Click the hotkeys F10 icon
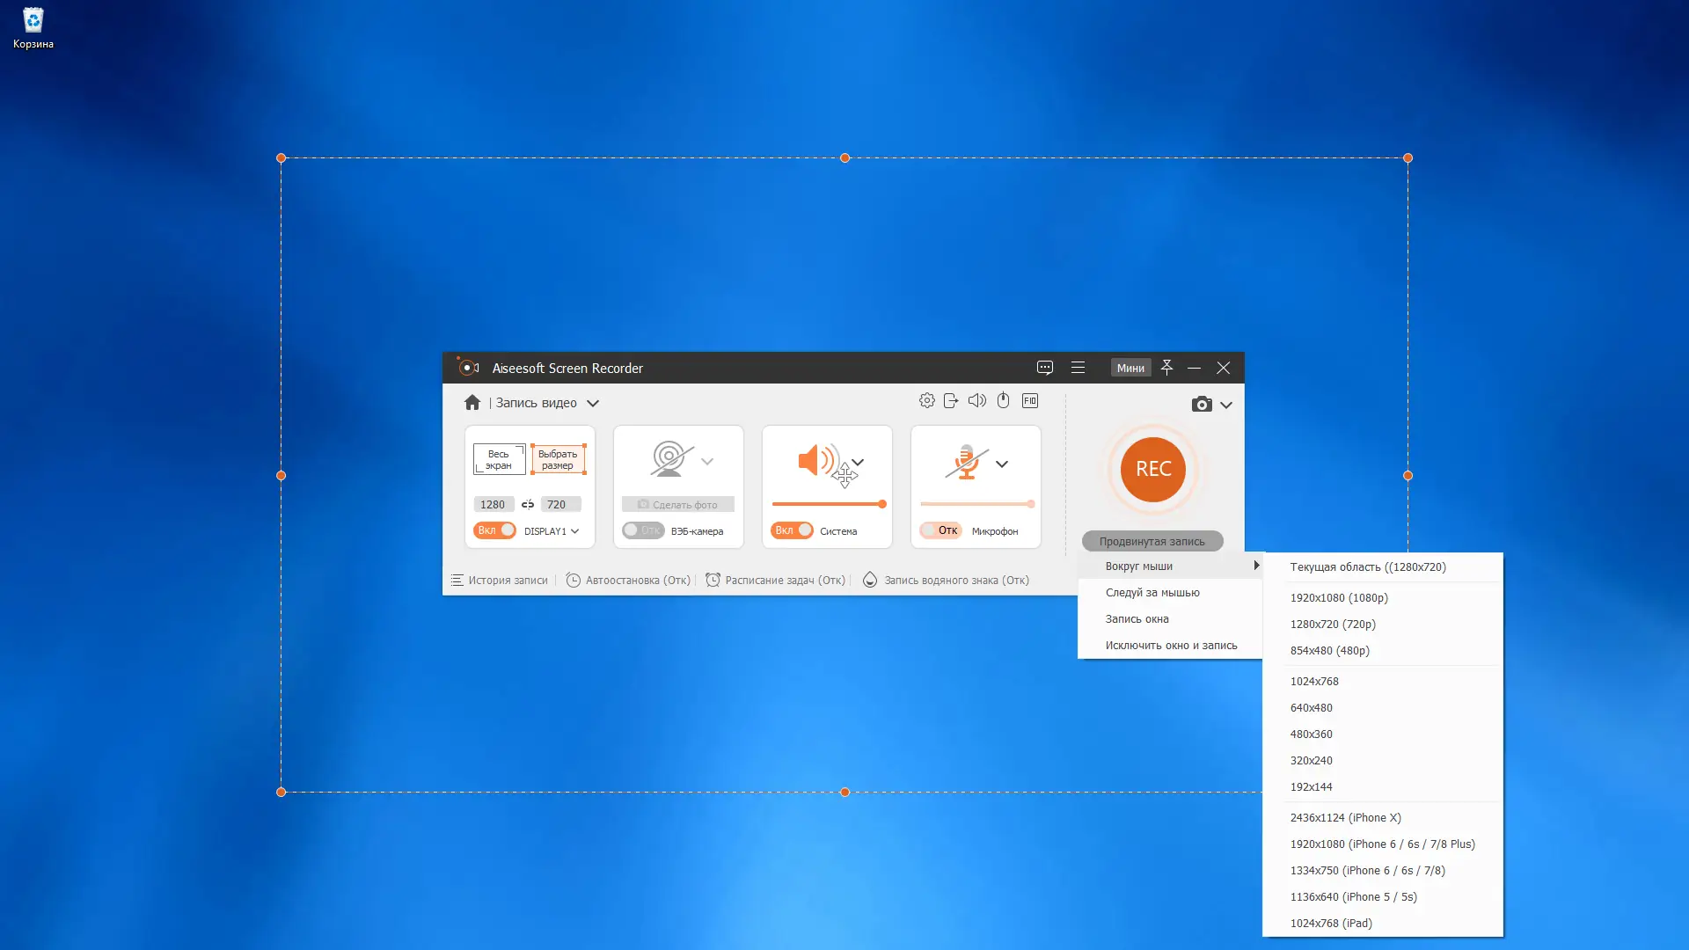1689x950 pixels. pos(1030,401)
